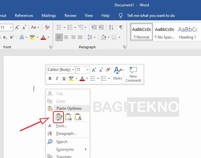Click the Borders icon in the ribbon
This screenshot has height=158, width=201.
114,37
